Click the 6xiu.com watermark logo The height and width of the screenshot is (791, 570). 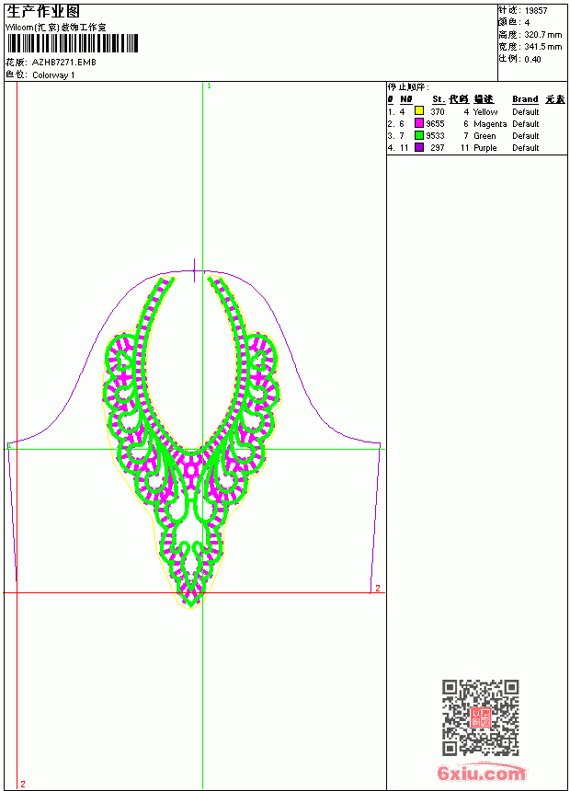(481, 773)
